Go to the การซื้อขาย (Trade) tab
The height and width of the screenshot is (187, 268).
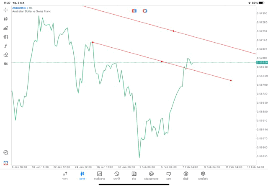(100, 175)
